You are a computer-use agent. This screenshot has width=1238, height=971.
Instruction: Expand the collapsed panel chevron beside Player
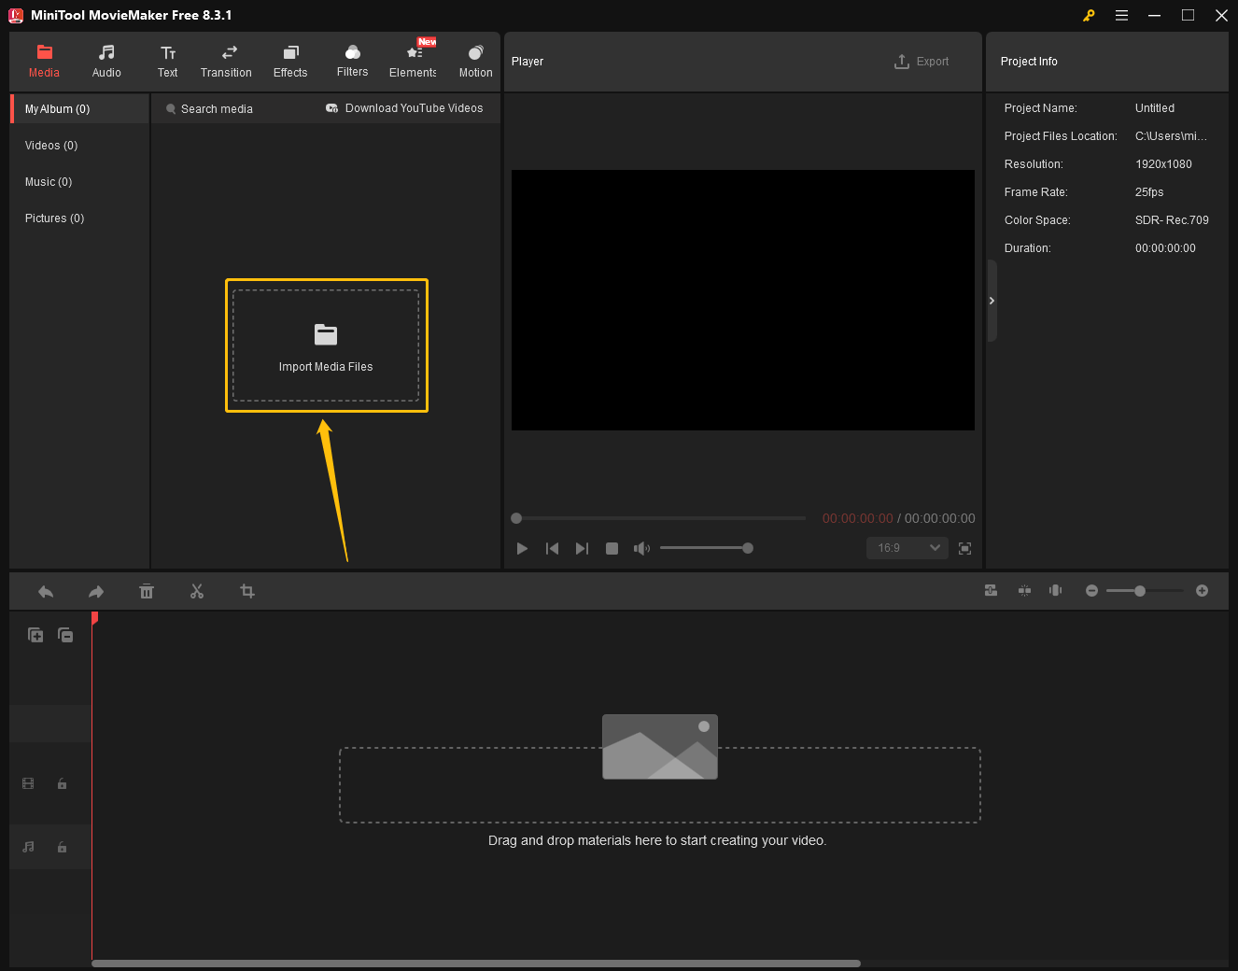992,301
